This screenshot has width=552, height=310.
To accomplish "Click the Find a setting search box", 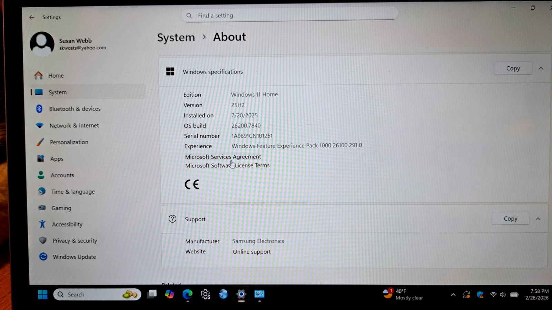I will click(x=290, y=16).
